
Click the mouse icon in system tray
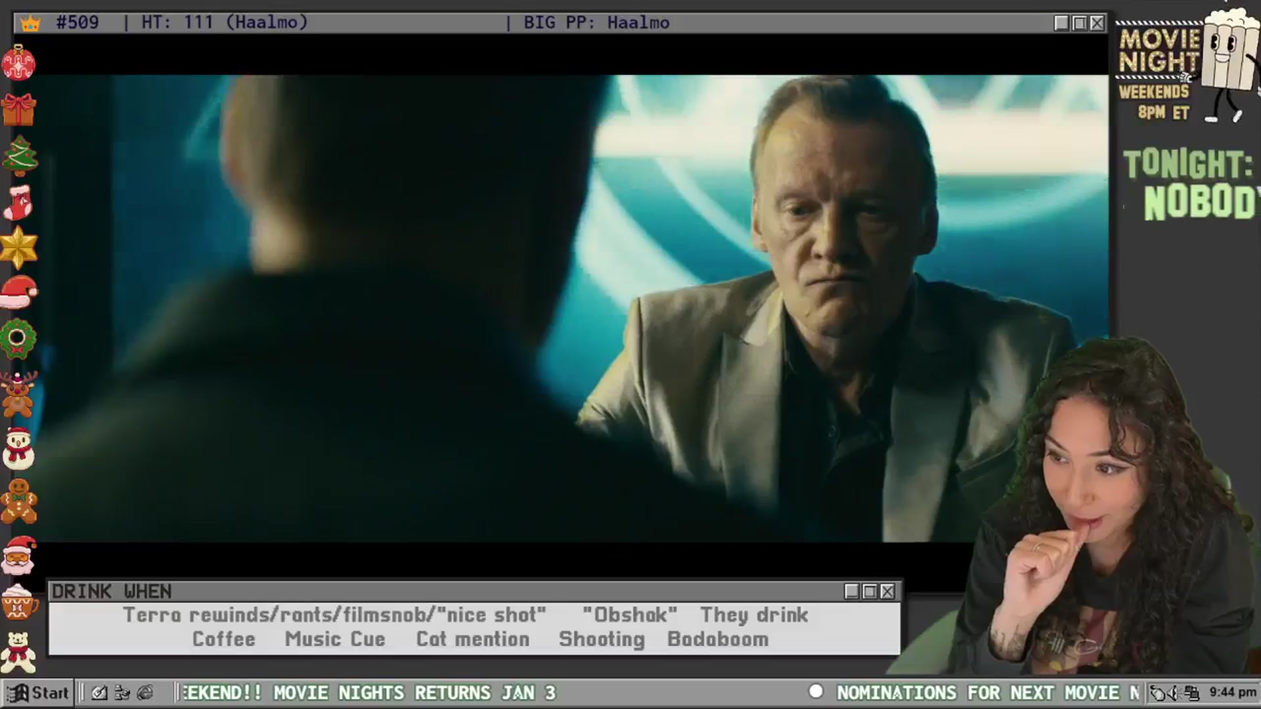pyautogui.click(x=1158, y=693)
